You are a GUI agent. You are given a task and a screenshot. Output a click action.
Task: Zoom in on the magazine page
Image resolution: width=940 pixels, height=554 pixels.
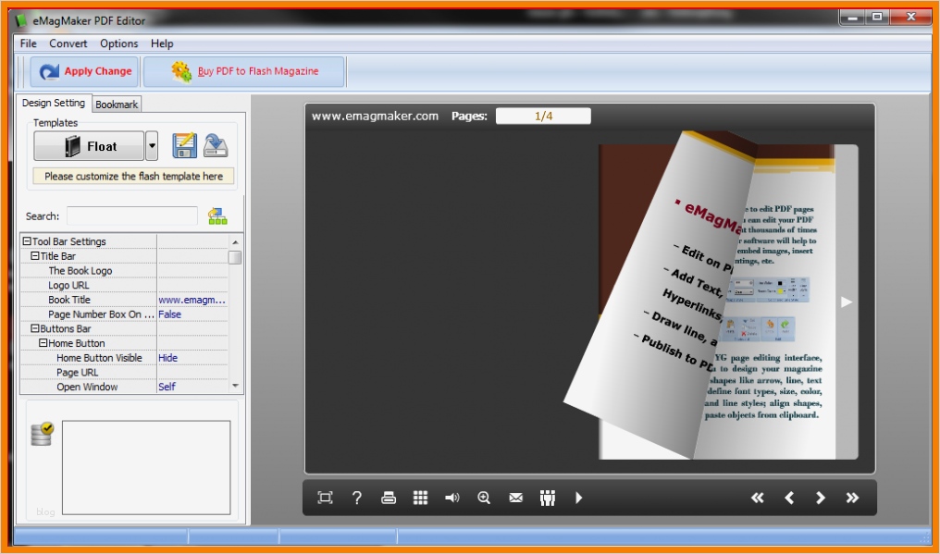pos(483,498)
